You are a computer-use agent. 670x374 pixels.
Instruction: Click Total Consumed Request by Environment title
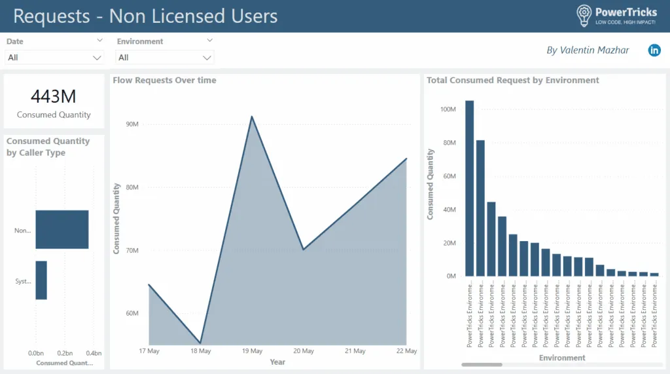[513, 80]
